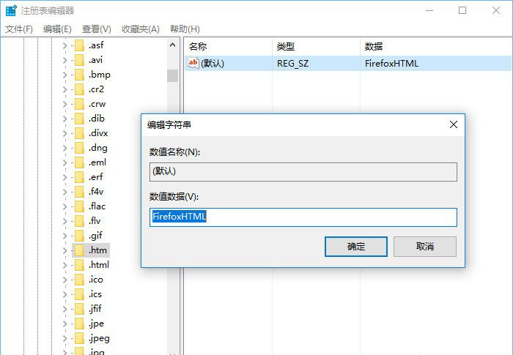This screenshot has height=355, width=513.
Task: Click the .gif folder icon
Action: [79, 236]
